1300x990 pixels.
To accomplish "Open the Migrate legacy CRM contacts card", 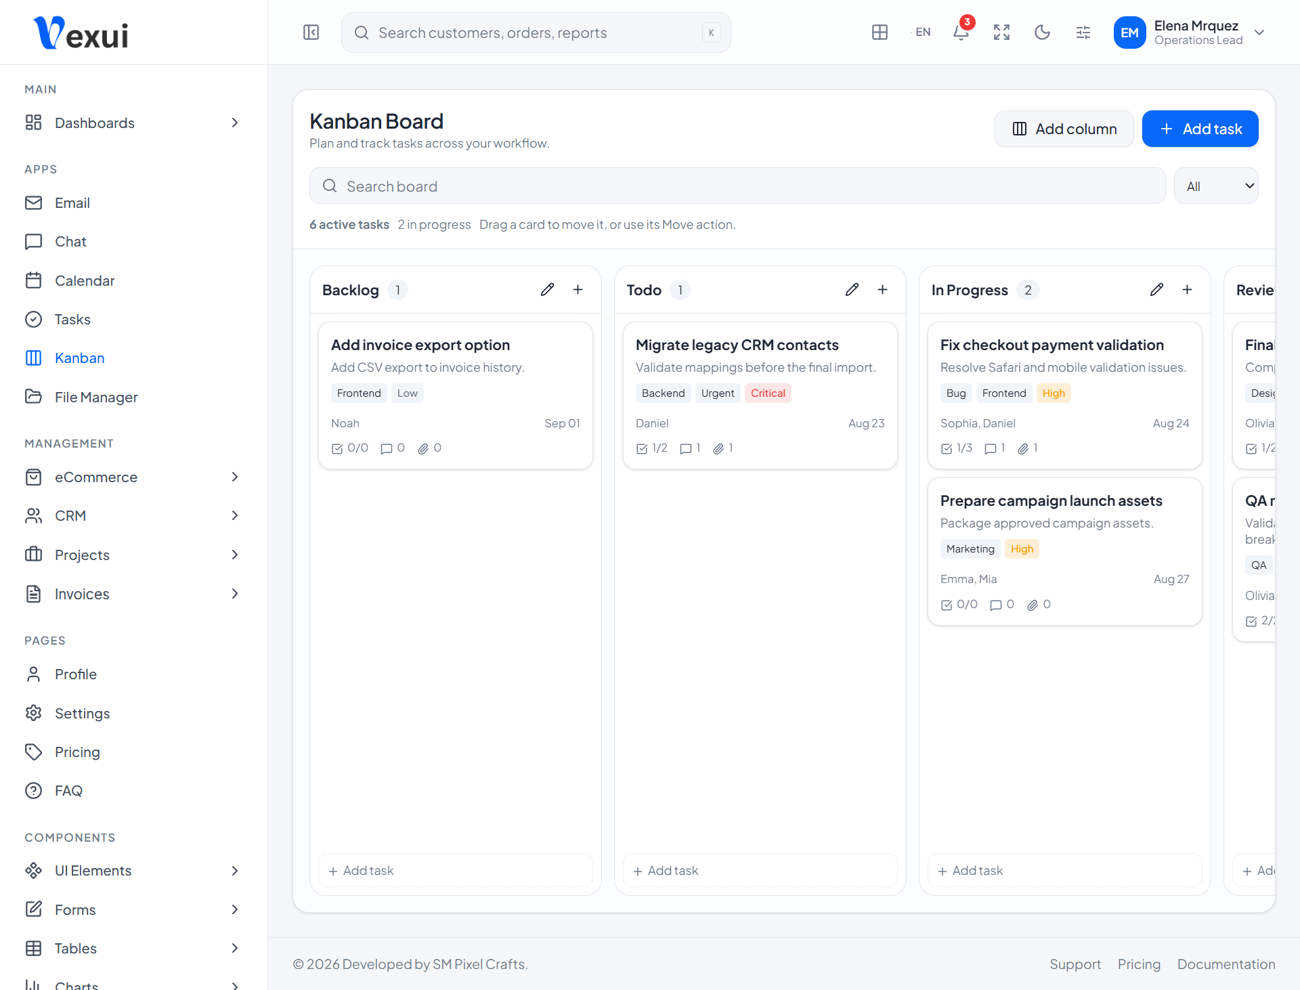I will pos(760,395).
